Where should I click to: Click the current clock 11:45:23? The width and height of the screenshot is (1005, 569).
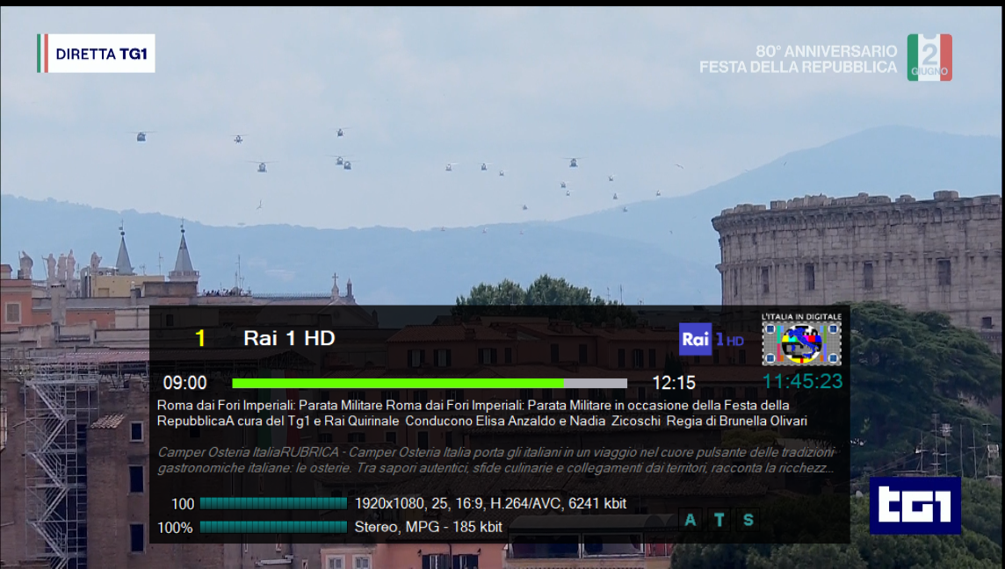(x=802, y=381)
